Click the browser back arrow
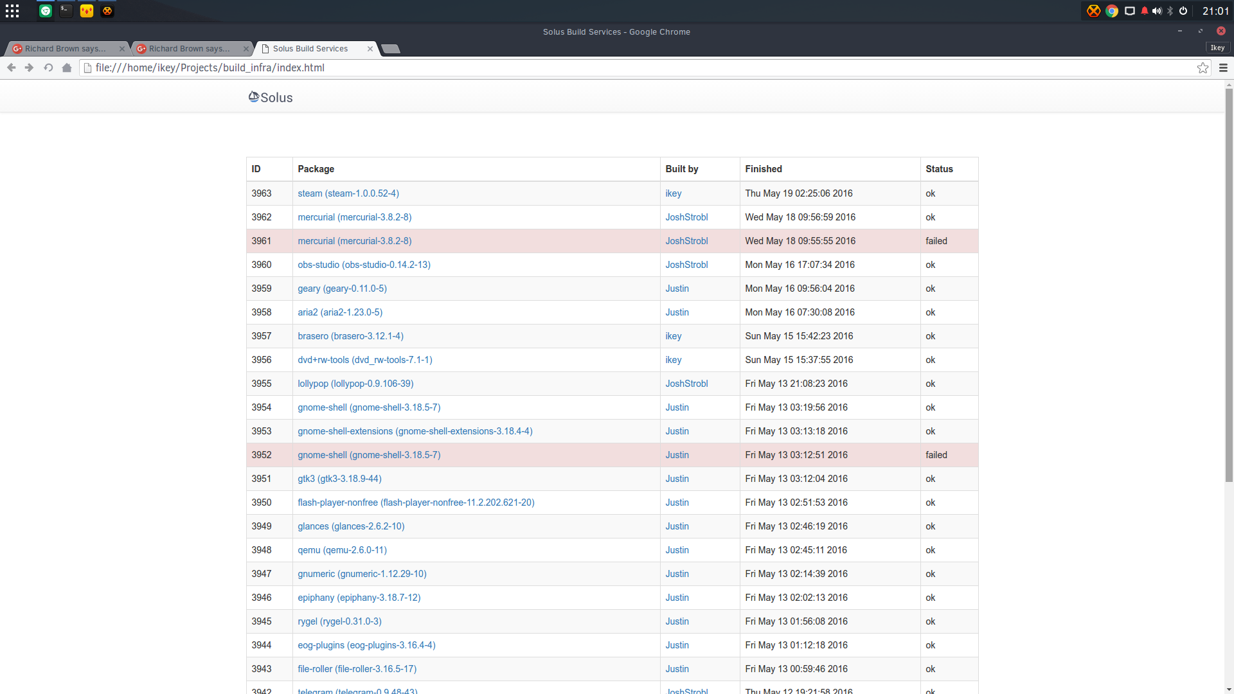 (x=12, y=67)
